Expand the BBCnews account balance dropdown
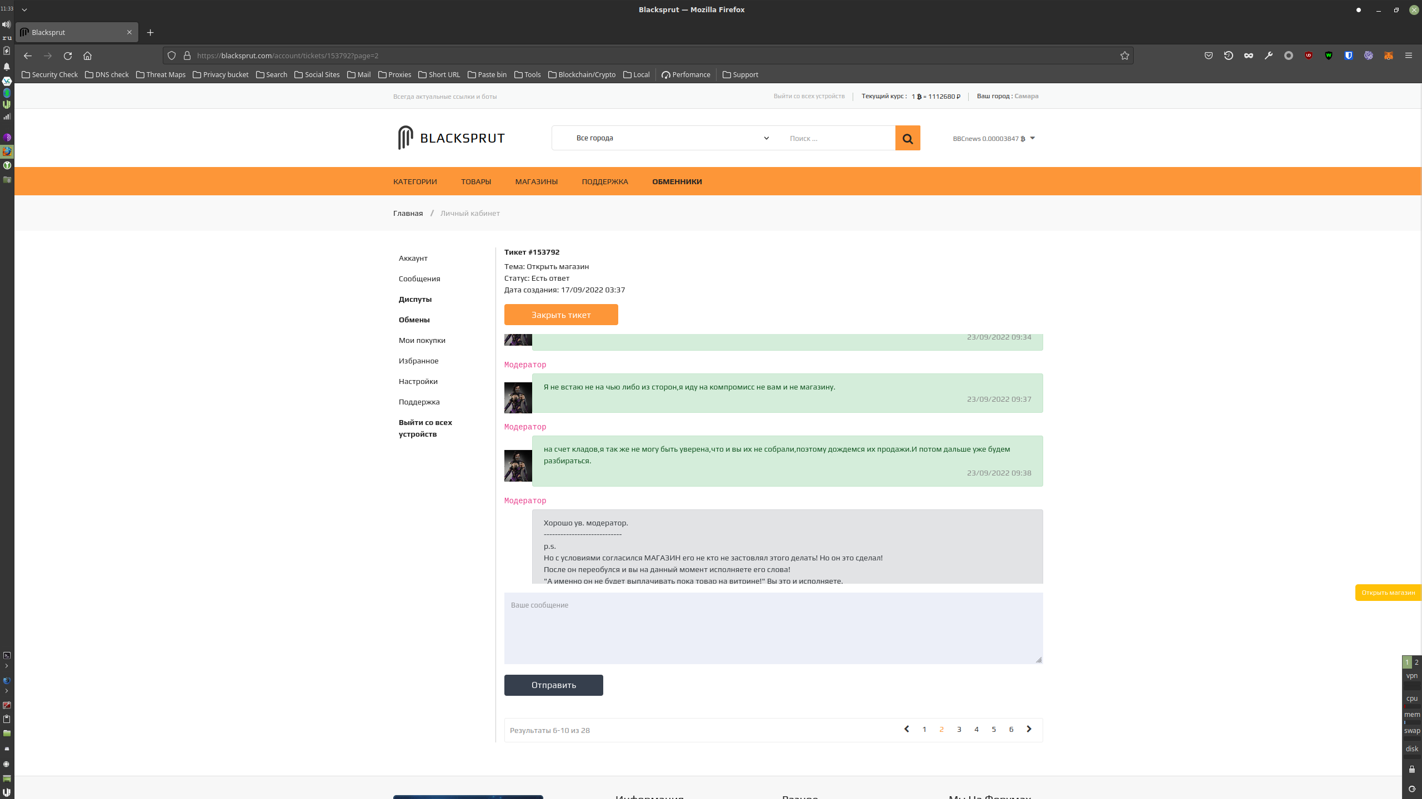This screenshot has height=799, width=1422. (994, 139)
